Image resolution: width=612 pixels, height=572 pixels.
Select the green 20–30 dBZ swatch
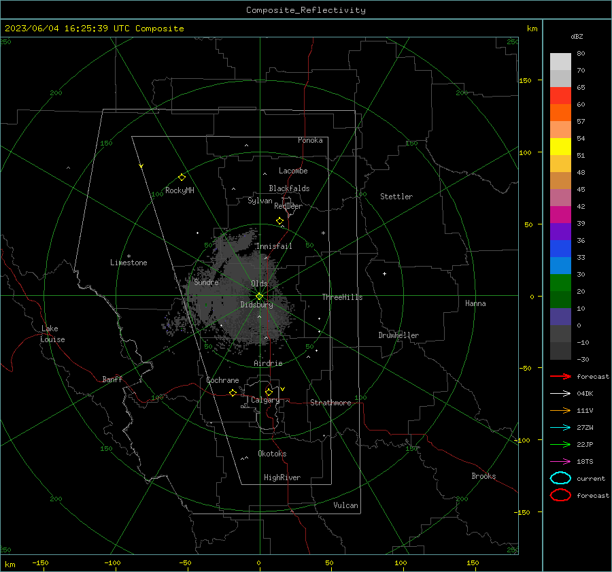tap(560, 282)
